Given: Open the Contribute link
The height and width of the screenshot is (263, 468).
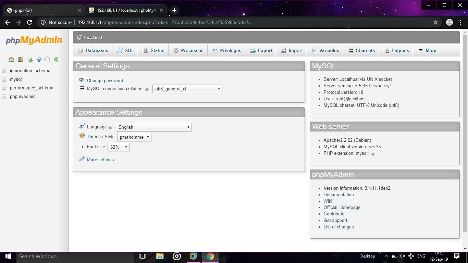Looking at the screenshot, I should (334, 214).
